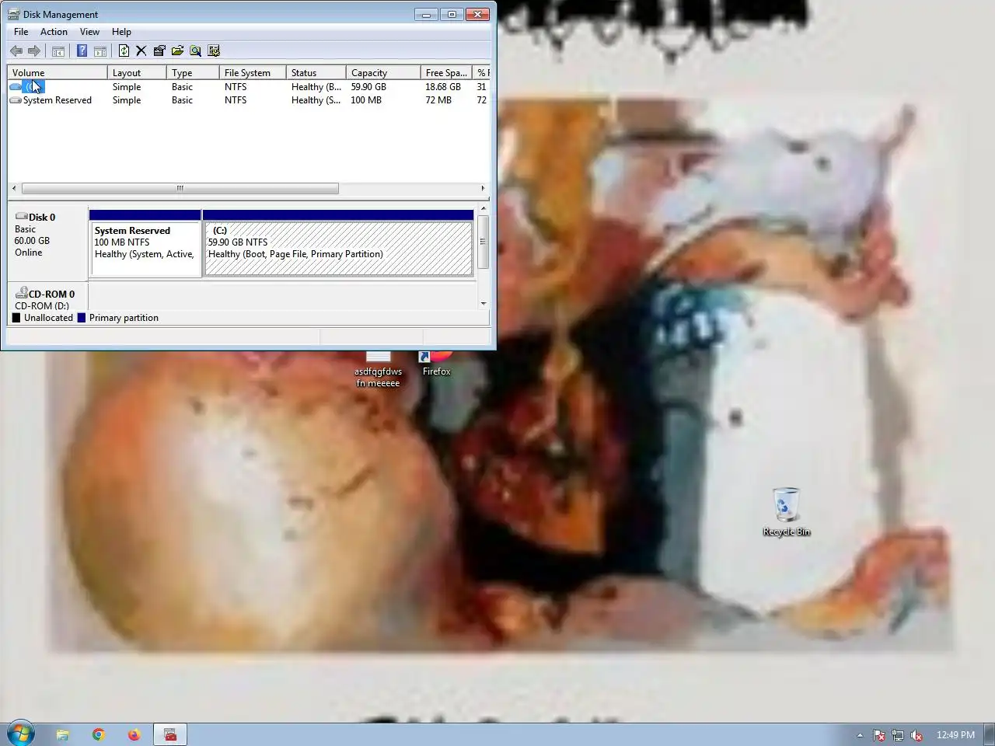
Task: Show hidden tray icons arrow
Action: (860, 735)
